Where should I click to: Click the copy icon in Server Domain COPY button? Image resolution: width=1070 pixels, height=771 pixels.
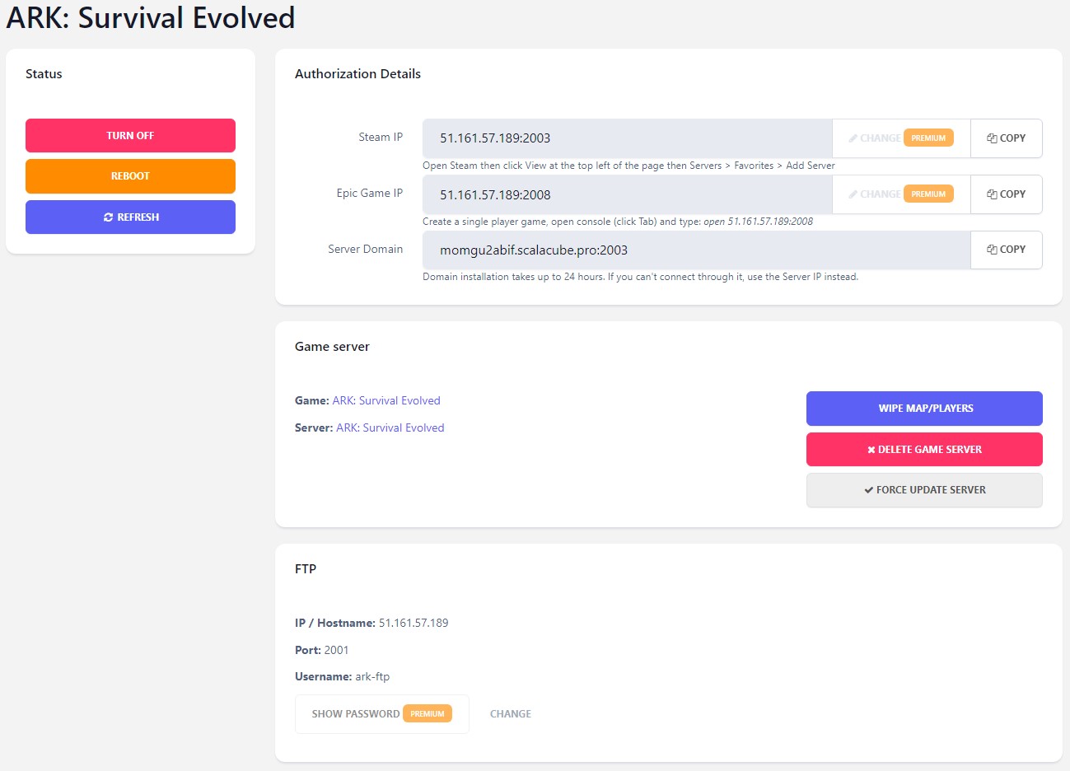coord(992,250)
